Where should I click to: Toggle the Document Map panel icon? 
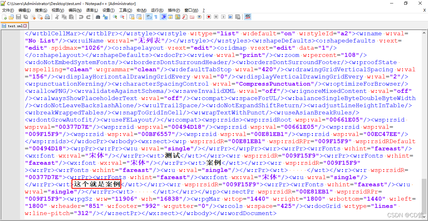point(177,17)
